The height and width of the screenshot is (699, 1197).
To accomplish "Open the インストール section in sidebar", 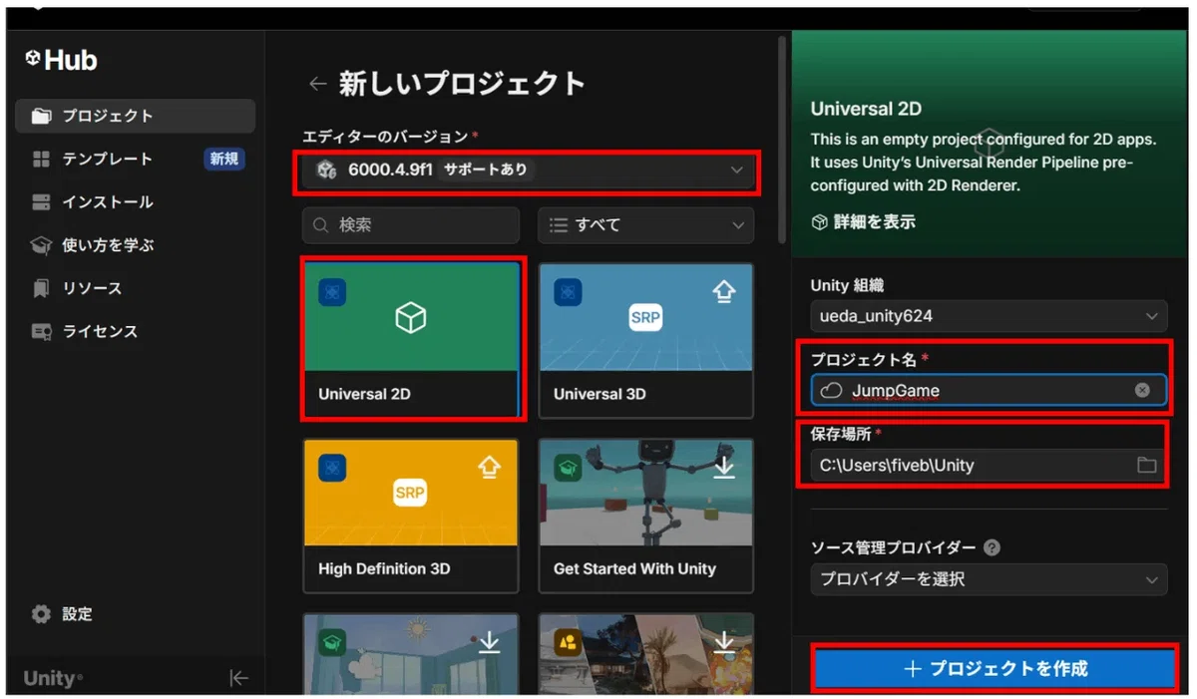I will click(x=135, y=201).
